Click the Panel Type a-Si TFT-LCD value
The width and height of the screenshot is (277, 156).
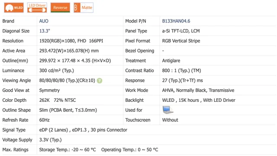(181, 31)
